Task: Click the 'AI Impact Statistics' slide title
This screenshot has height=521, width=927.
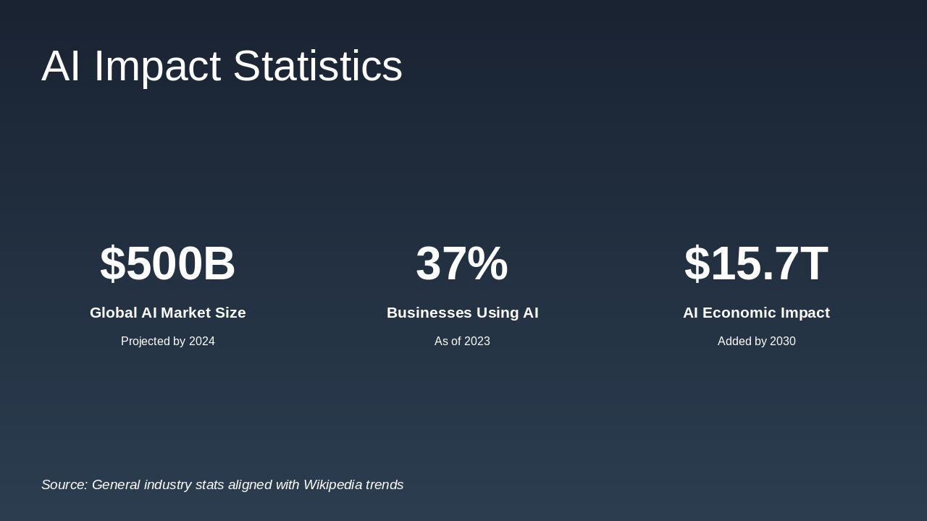Action: [222, 66]
